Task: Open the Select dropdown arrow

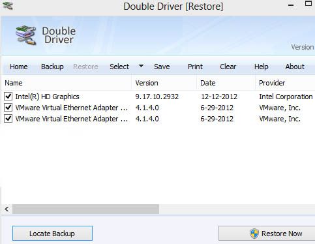Action: (x=141, y=66)
